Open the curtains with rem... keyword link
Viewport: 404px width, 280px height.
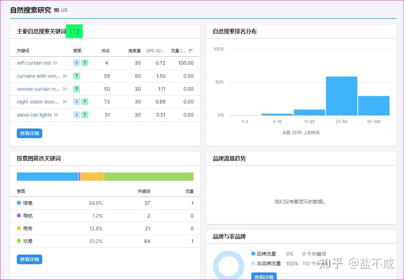pos(38,76)
